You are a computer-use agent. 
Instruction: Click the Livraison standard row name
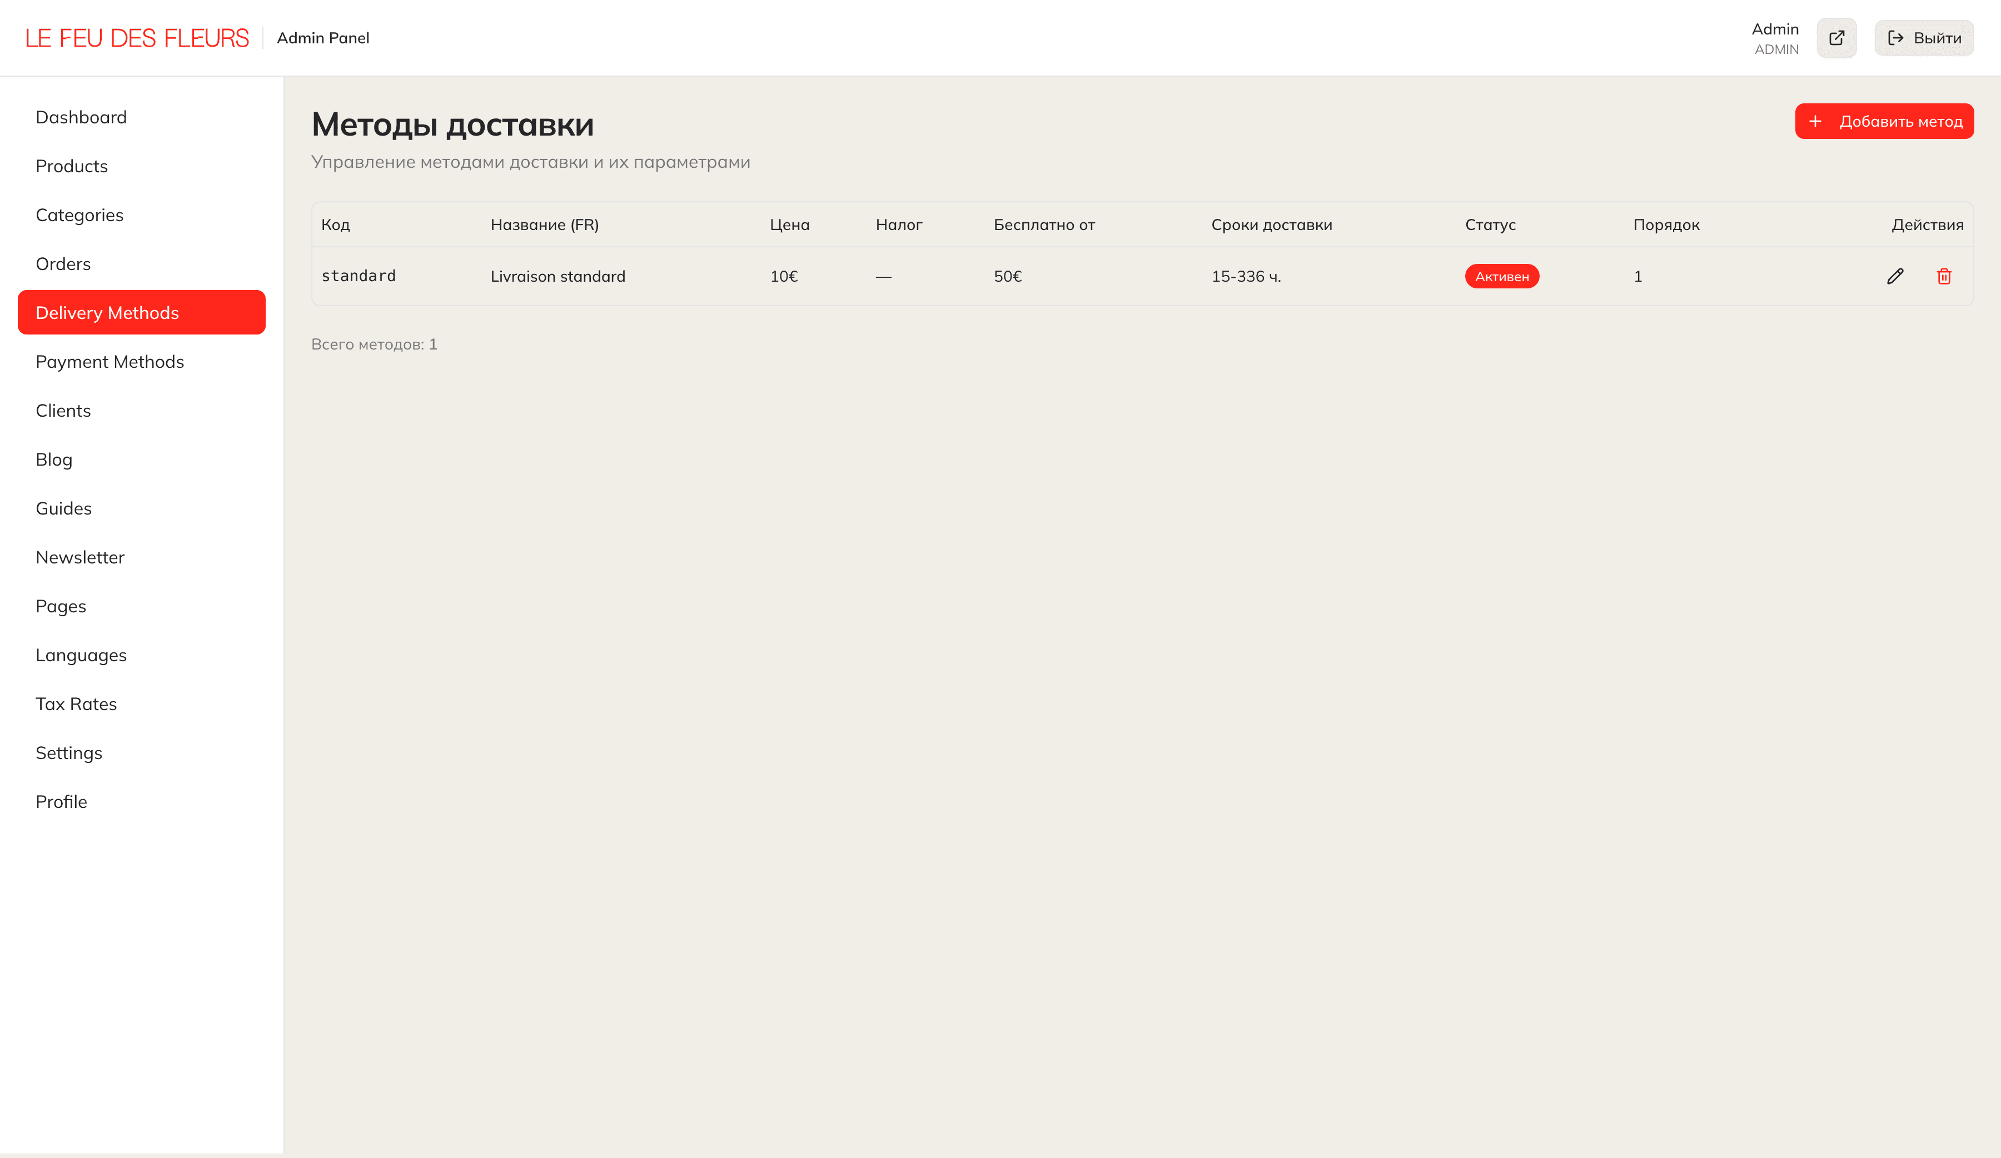click(558, 276)
